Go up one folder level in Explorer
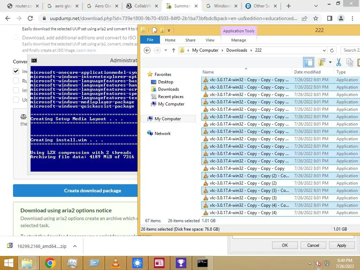 pyautogui.click(x=174, y=50)
